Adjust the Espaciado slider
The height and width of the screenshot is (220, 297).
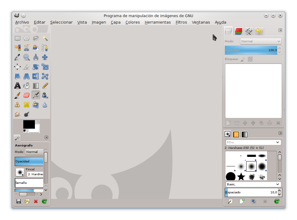coord(251,192)
